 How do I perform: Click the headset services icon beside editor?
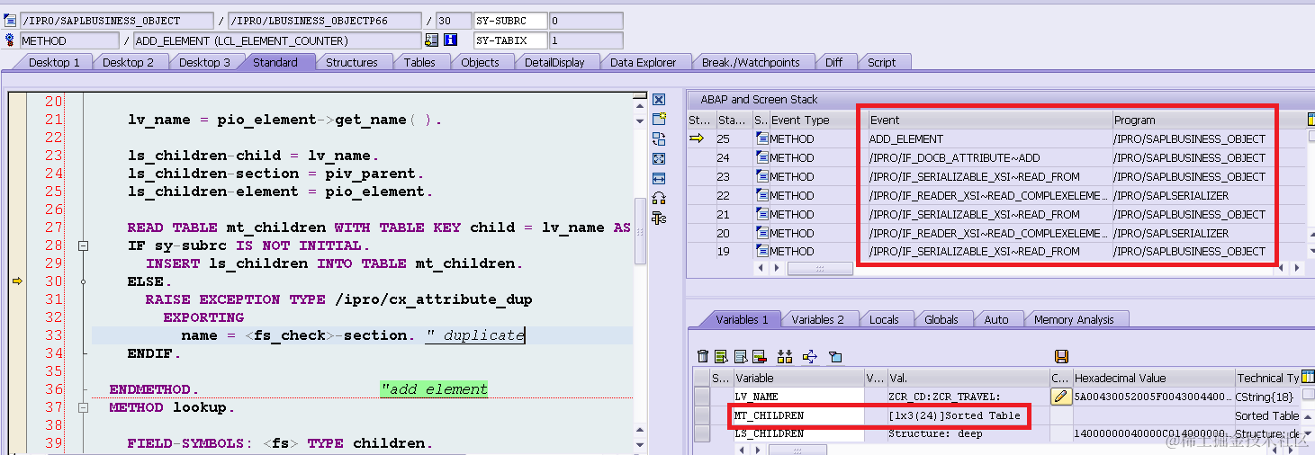659,198
